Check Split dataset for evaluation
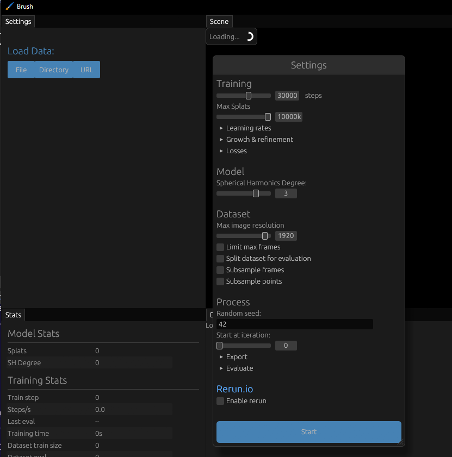The height and width of the screenshot is (457, 452). pos(220,258)
